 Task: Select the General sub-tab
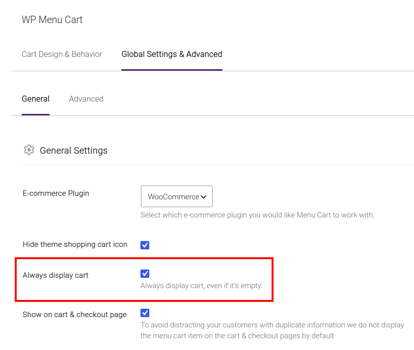(36, 99)
